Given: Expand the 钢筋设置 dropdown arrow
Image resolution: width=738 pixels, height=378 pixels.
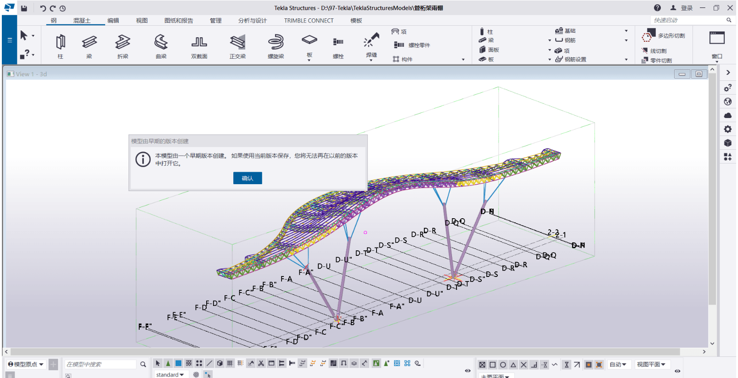Looking at the screenshot, I should tap(626, 59).
